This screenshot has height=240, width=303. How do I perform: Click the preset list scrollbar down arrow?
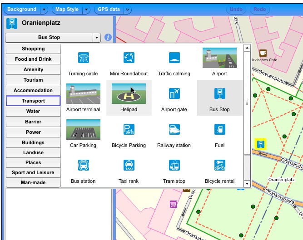(247, 184)
